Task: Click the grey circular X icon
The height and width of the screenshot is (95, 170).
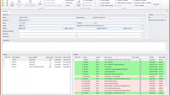Action: (7, 3)
